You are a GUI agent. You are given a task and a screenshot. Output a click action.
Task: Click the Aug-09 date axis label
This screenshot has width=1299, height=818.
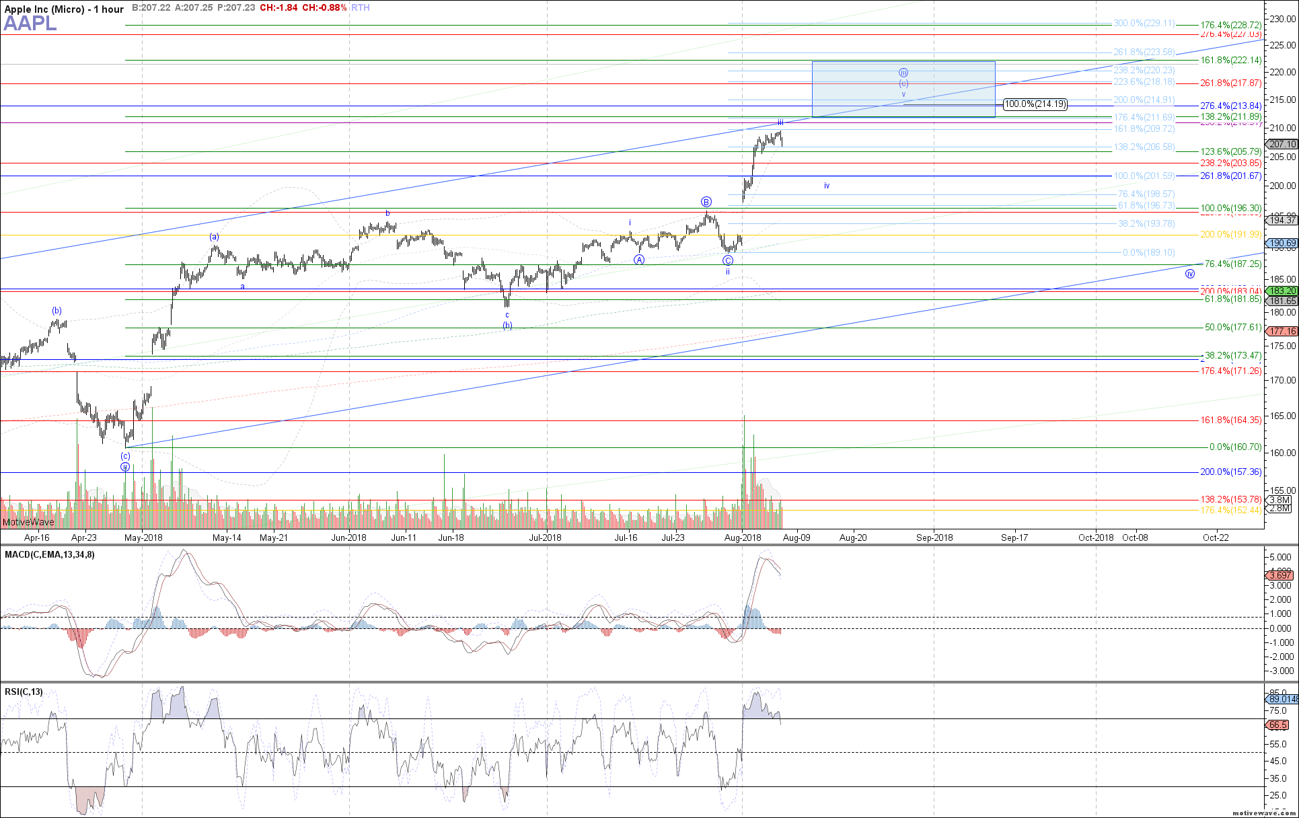[x=796, y=537]
